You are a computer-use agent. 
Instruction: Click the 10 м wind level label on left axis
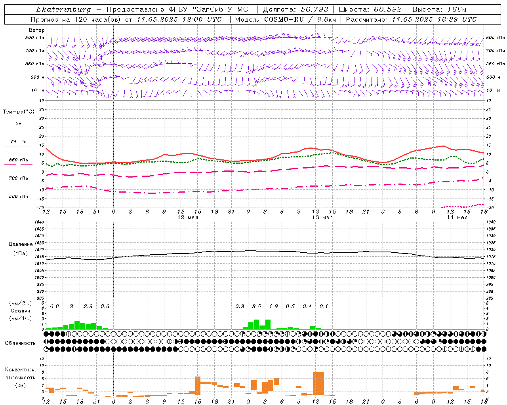tap(38, 90)
